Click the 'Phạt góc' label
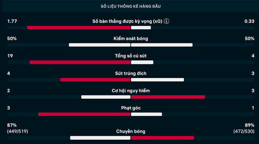Image resolution: width=259 pixels, height=144 pixels. click(x=131, y=108)
